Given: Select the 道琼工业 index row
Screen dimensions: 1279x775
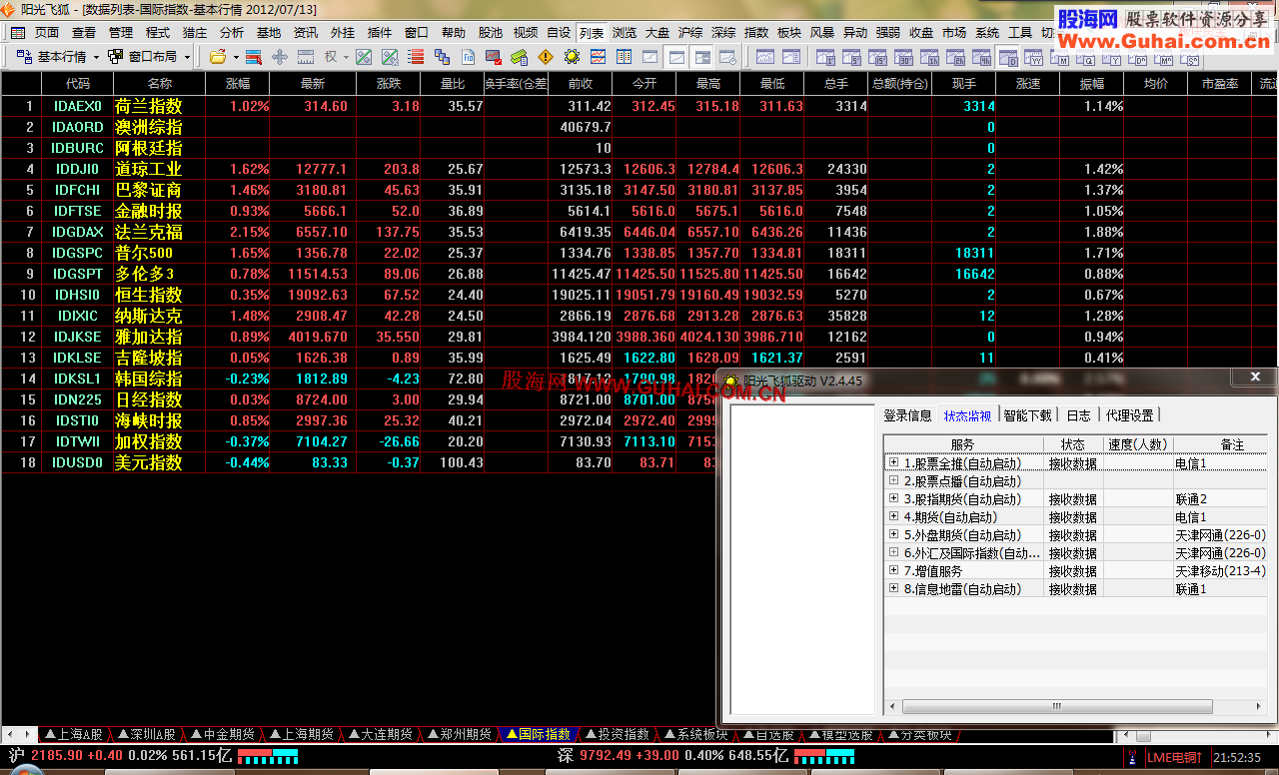Looking at the screenshot, I should 639,169.
